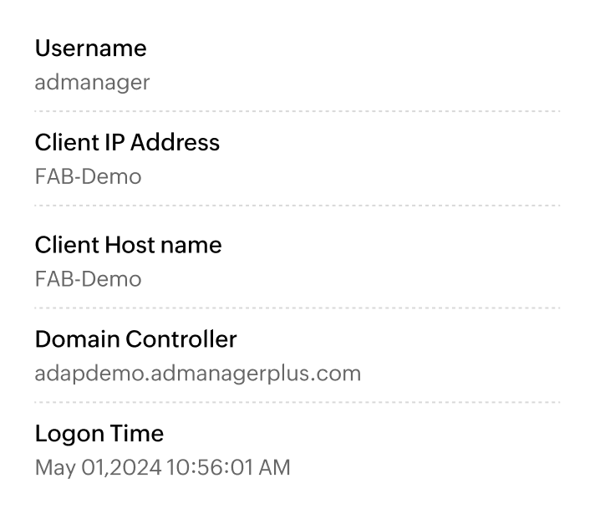
Task: Click the dashed divider above Domain Controller
Action: pyautogui.click(x=297, y=308)
